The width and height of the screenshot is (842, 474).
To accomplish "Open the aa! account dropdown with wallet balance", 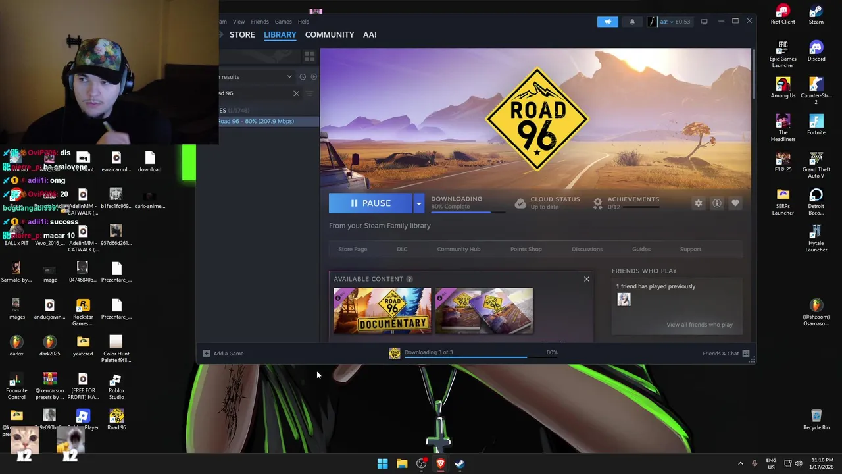I will pos(670,22).
